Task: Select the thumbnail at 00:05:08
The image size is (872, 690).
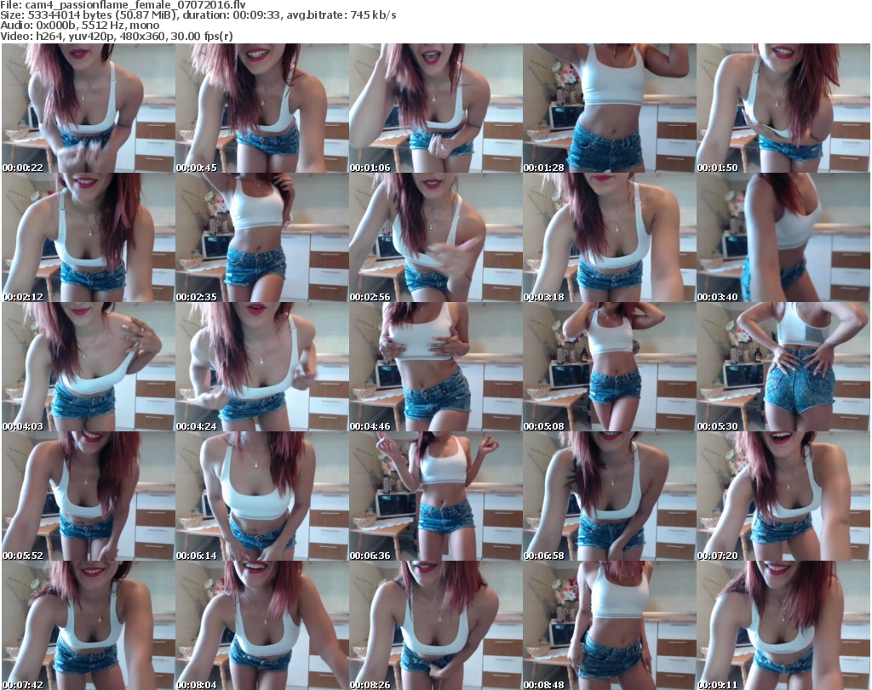Action: coord(610,368)
